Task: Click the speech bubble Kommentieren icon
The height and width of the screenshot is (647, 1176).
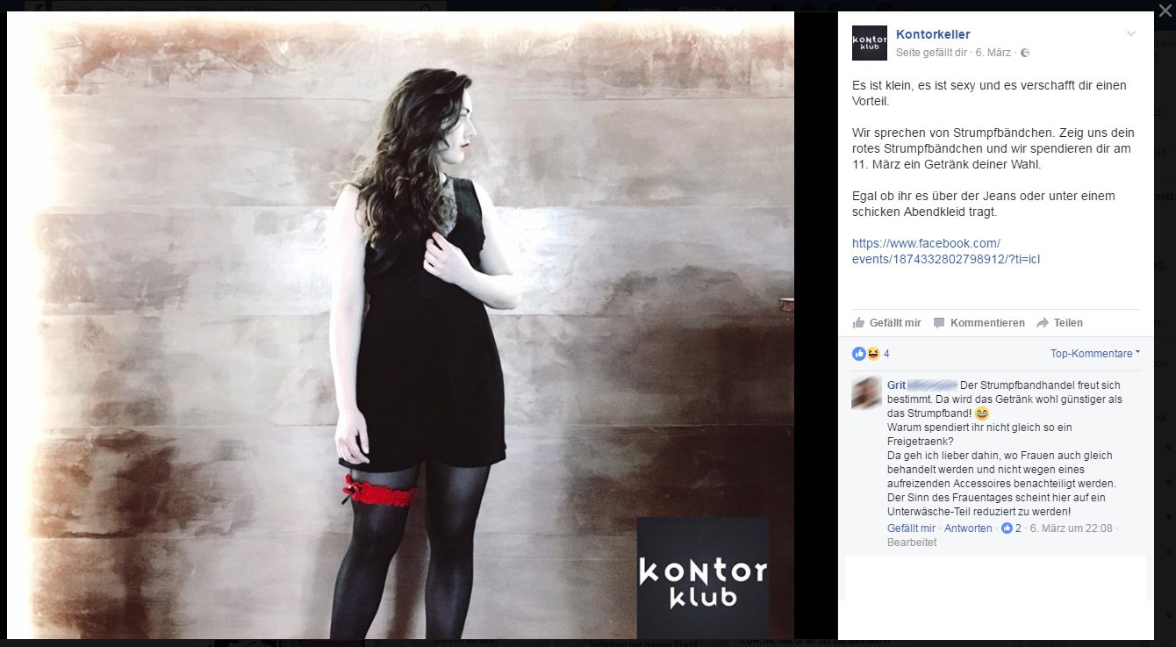Action: point(939,323)
